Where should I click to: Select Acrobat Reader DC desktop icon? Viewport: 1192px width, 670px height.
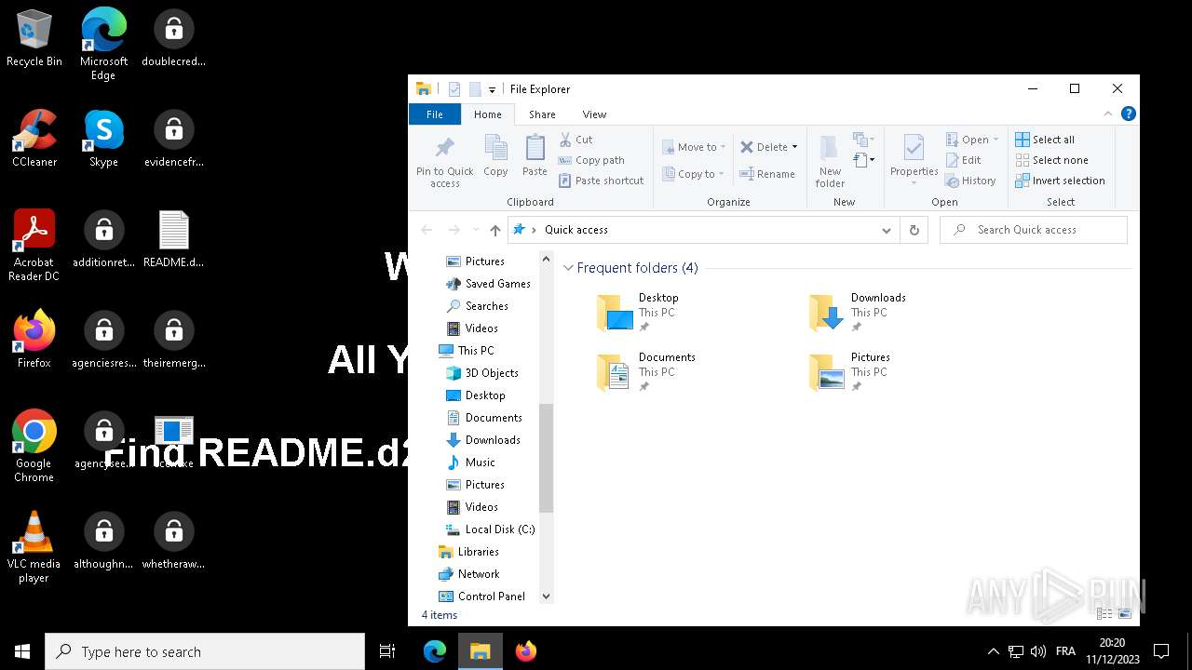(x=34, y=246)
